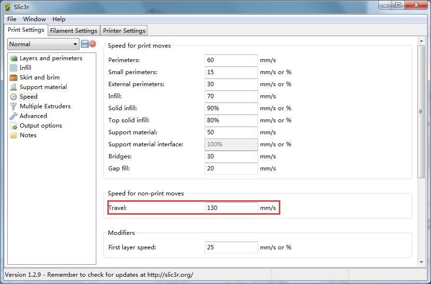Select the Speed category

pyautogui.click(x=28, y=97)
